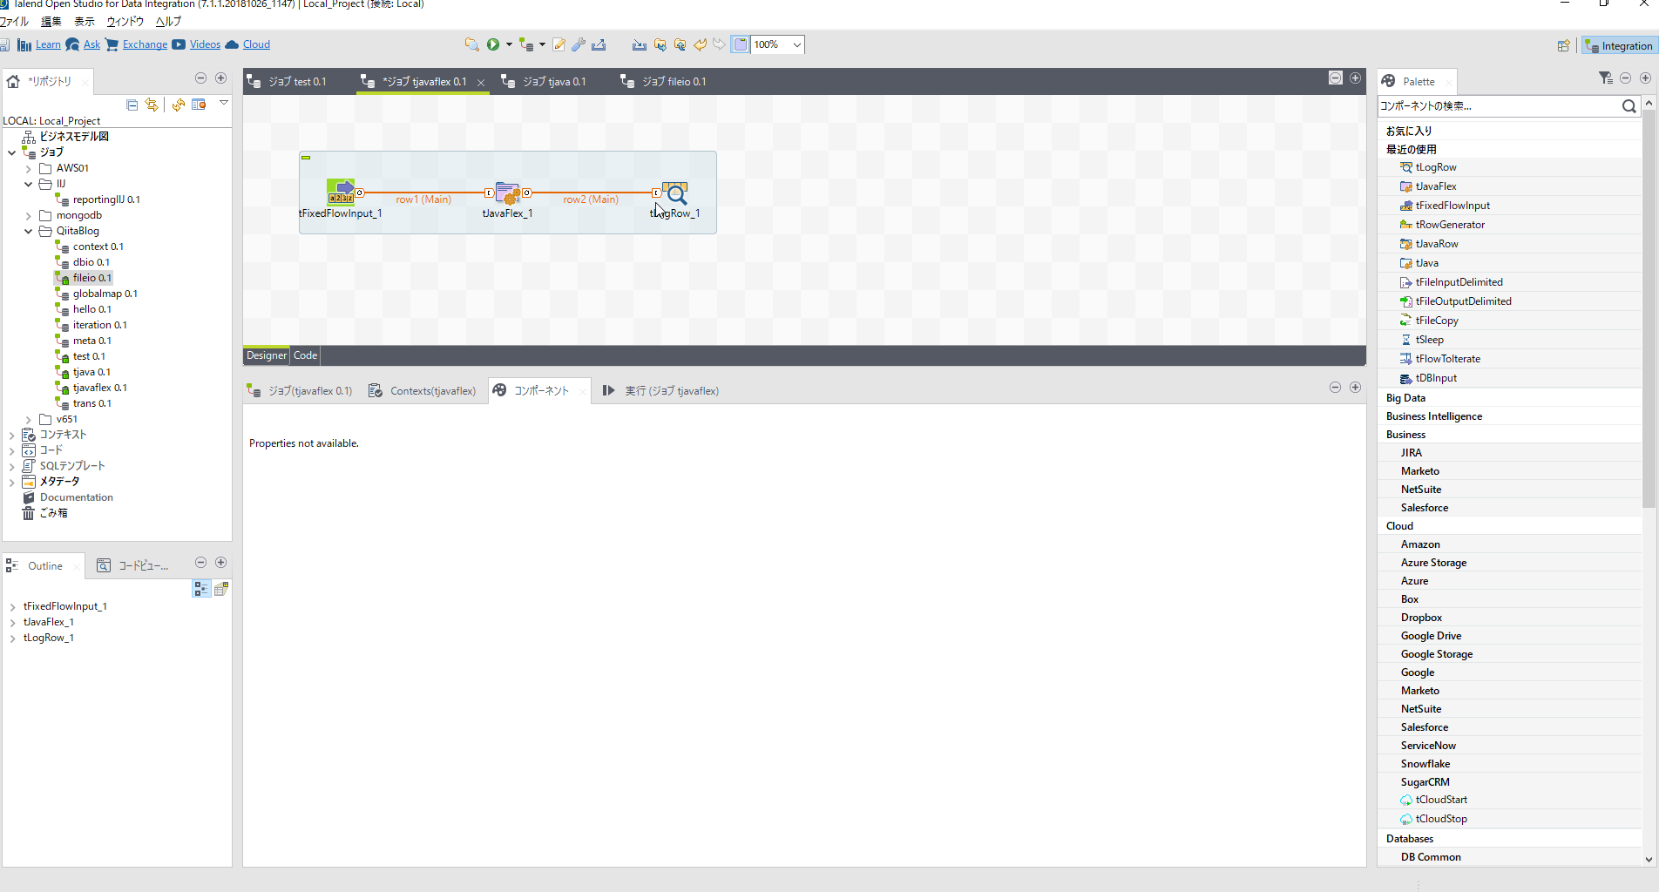The image size is (1659, 892).
Task: Switch to the ジョブ tjava 0.1 tab
Action: click(552, 81)
